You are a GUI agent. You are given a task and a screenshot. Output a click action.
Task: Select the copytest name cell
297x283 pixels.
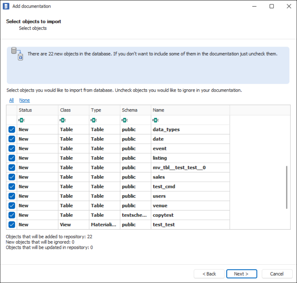(190, 215)
